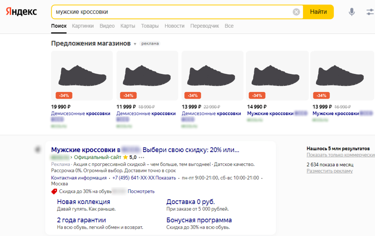375x236 pixels.
Task: Clear the search query with the X icon
Action: (296, 12)
